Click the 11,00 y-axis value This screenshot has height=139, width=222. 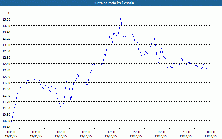click(6, 108)
